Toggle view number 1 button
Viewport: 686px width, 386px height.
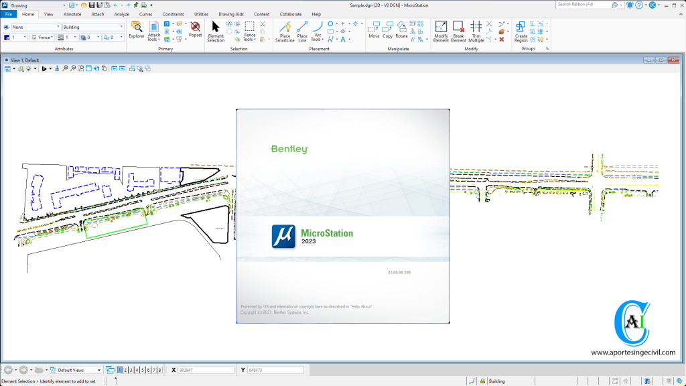click(120, 370)
